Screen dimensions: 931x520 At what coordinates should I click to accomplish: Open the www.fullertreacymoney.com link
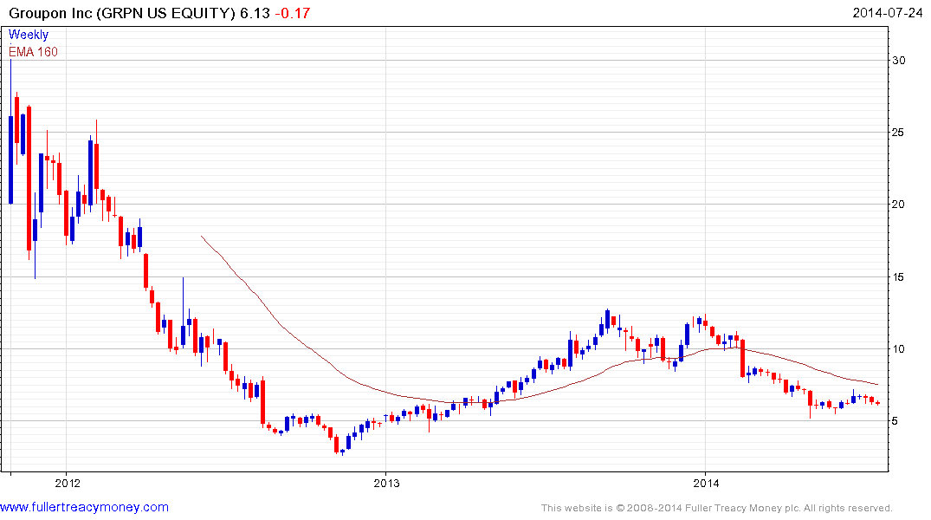[x=84, y=507]
